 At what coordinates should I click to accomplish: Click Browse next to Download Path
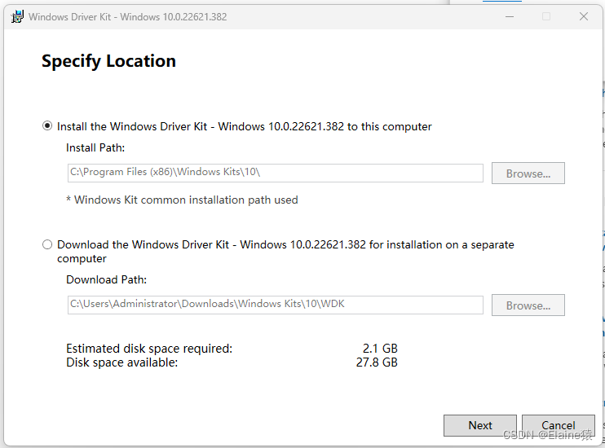point(528,305)
